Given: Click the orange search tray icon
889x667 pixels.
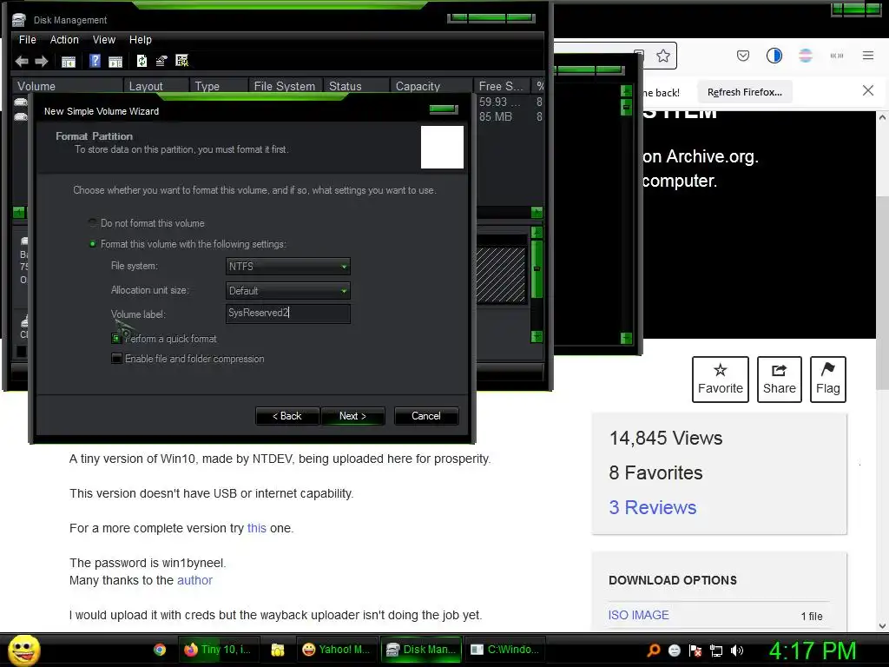Looking at the screenshot, I should tap(653, 650).
